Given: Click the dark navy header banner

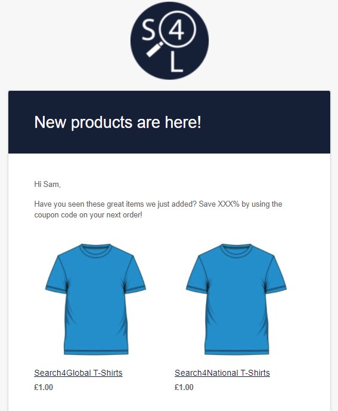Looking at the screenshot, I should 169,122.
